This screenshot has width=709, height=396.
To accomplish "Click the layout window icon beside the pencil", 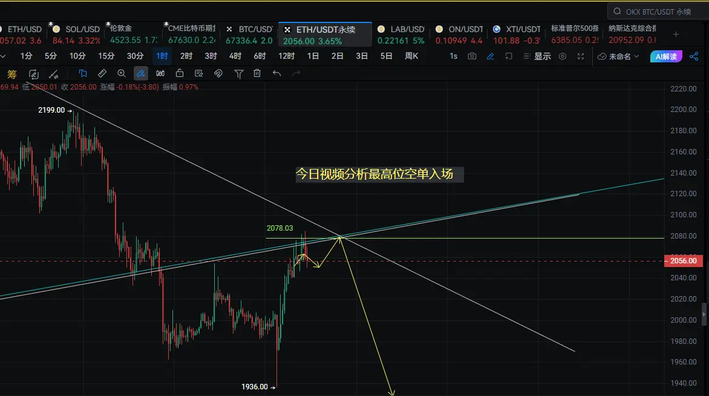I will coord(509,56).
